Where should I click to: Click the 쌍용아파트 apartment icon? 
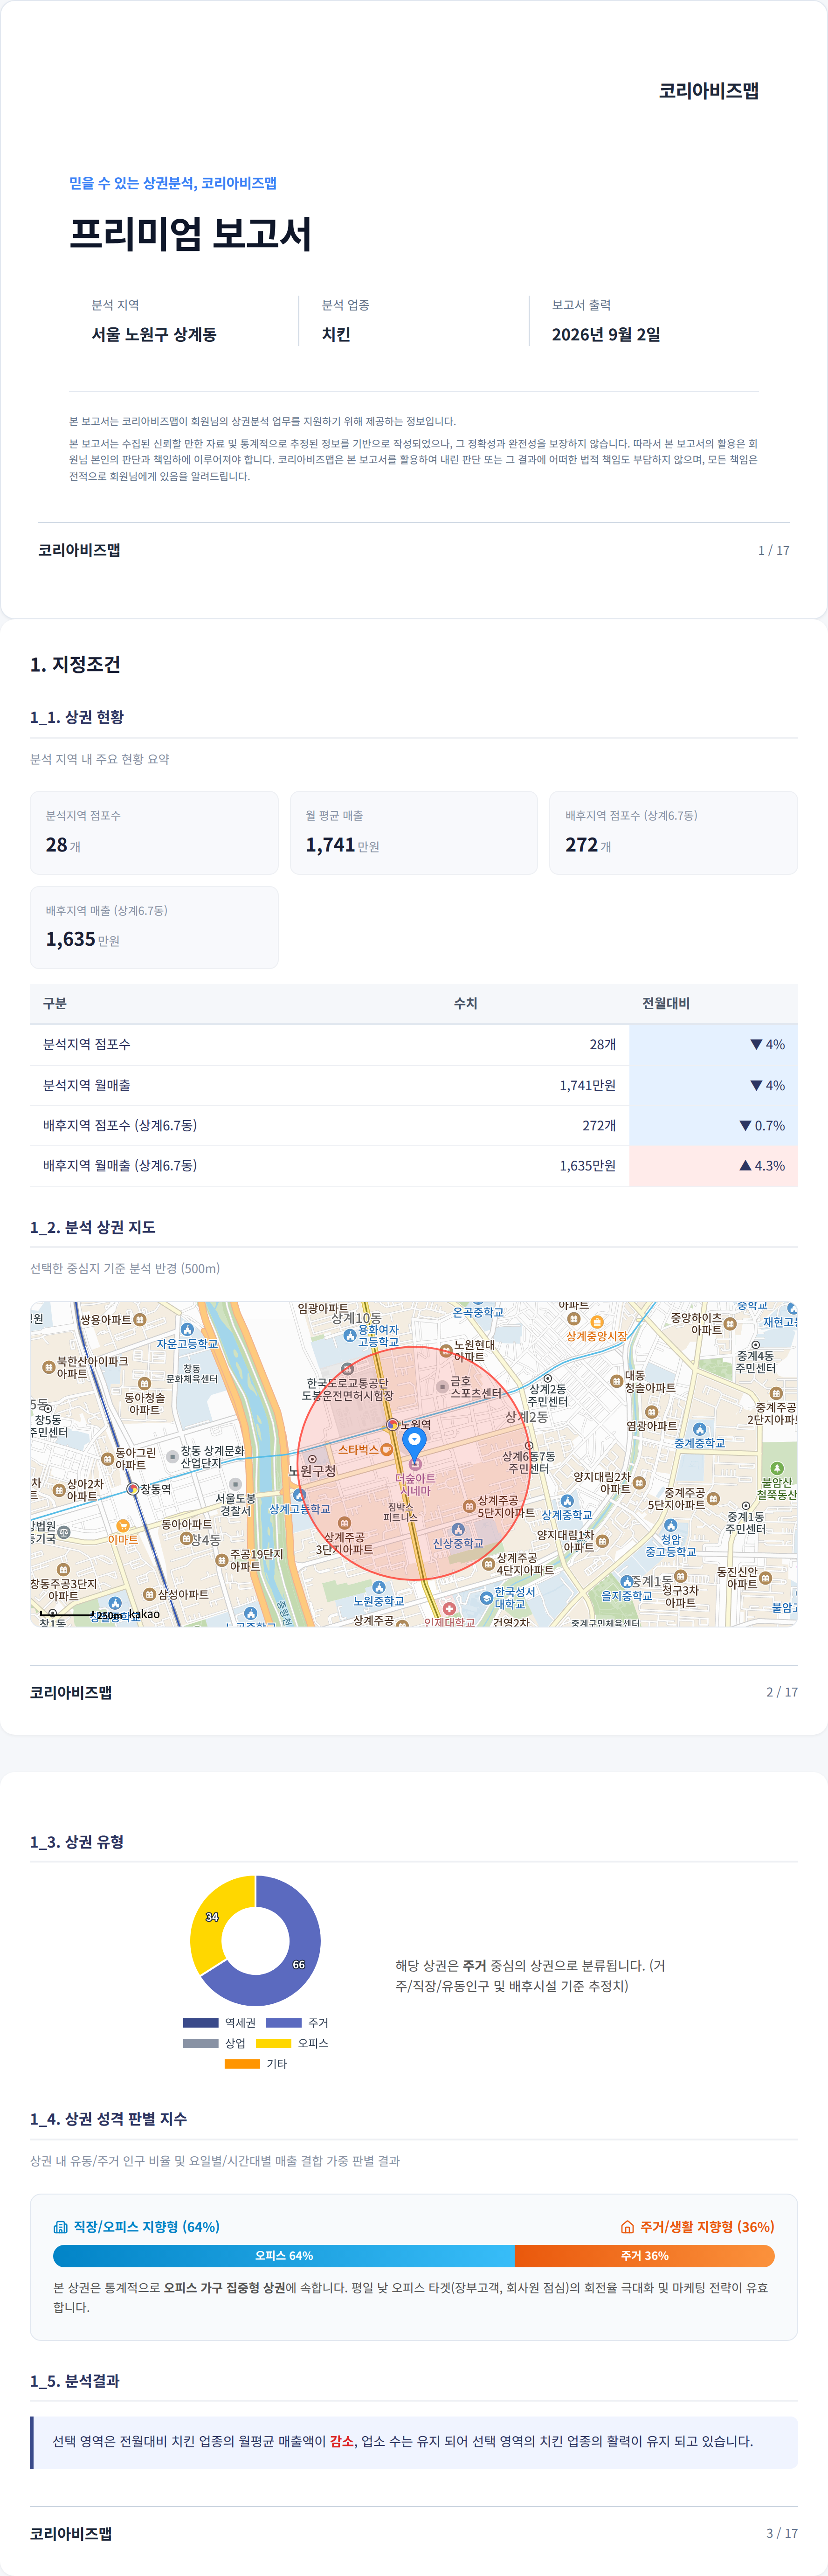point(140,1320)
